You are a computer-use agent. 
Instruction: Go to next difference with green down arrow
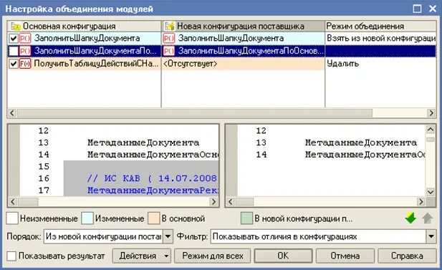click(x=410, y=218)
